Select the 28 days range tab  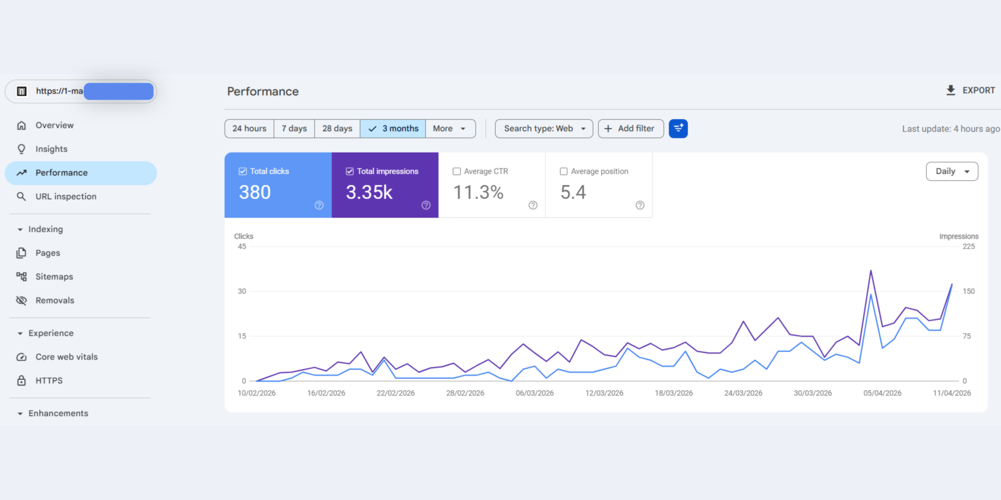coord(337,129)
